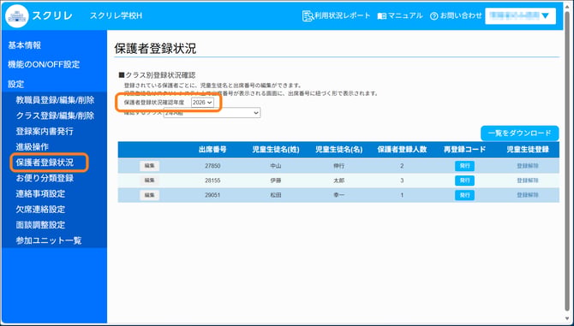Click 登録解除 for student 中山
This screenshot has width=574, height=326.
pyautogui.click(x=528, y=166)
